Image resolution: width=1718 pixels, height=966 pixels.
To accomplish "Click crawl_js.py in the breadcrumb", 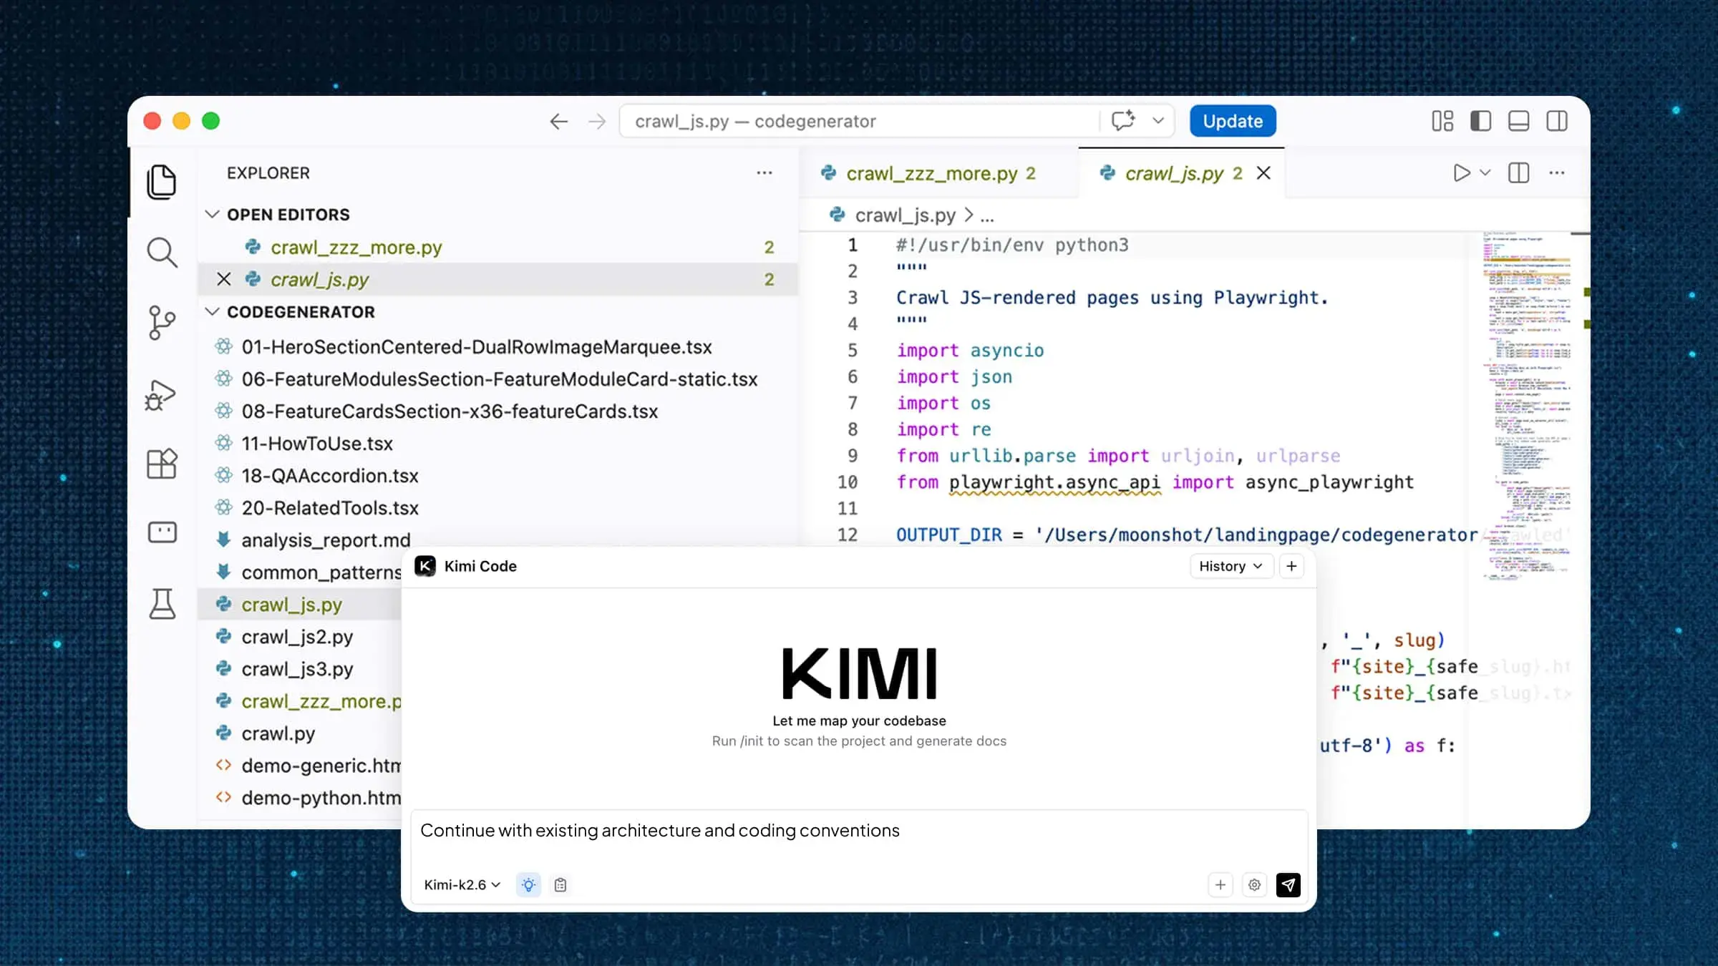I will tap(905, 215).
